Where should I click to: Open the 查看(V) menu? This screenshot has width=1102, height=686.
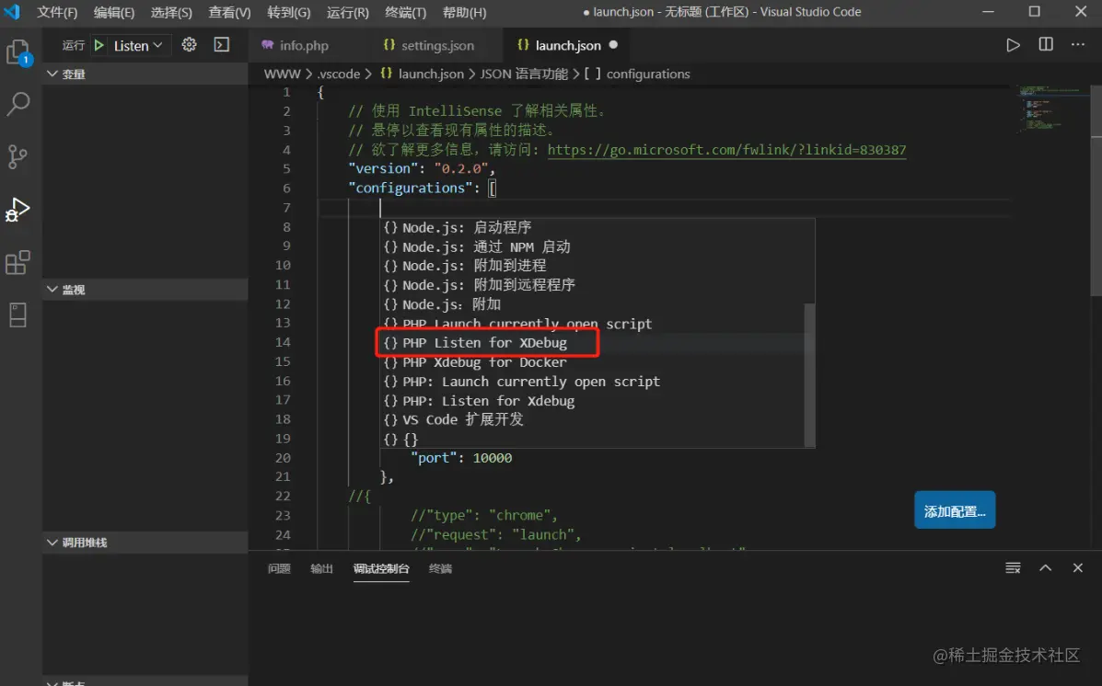pos(229,12)
